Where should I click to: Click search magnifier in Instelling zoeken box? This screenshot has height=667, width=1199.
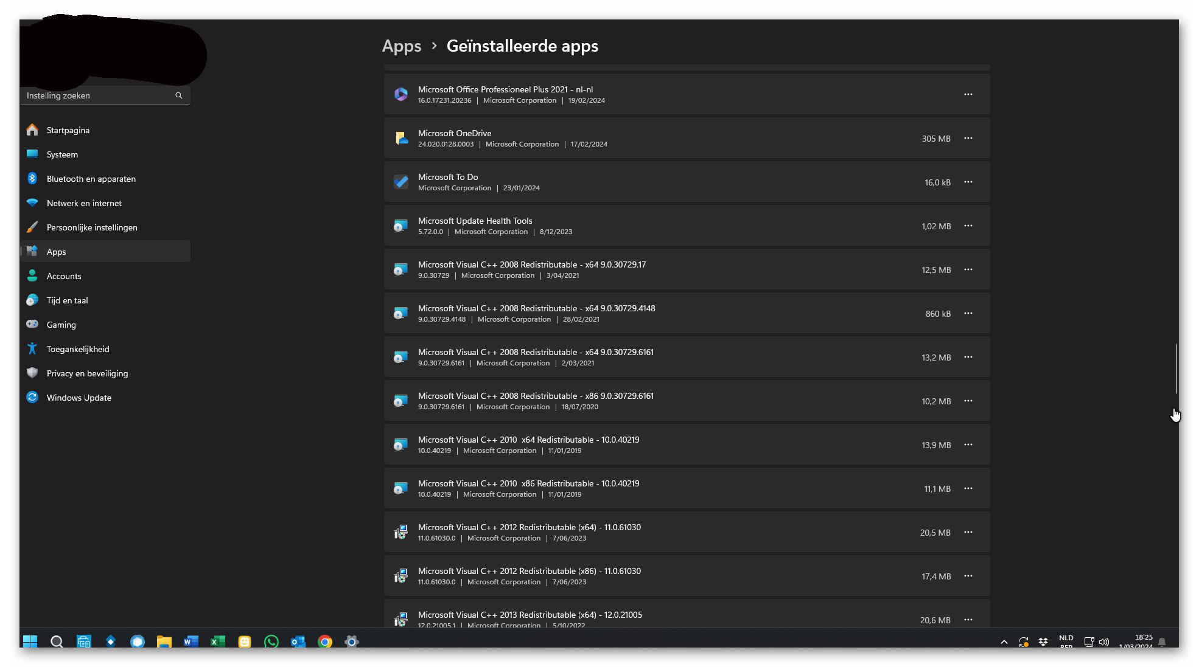(x=179, y=95)
